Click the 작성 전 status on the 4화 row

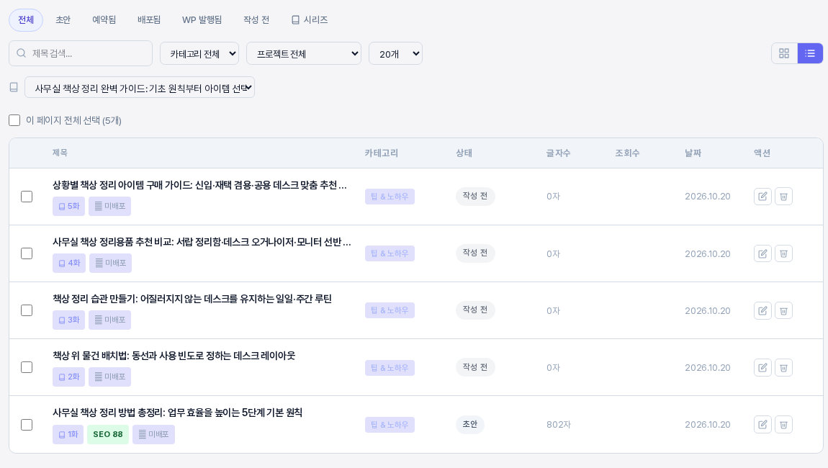point(475,253)
